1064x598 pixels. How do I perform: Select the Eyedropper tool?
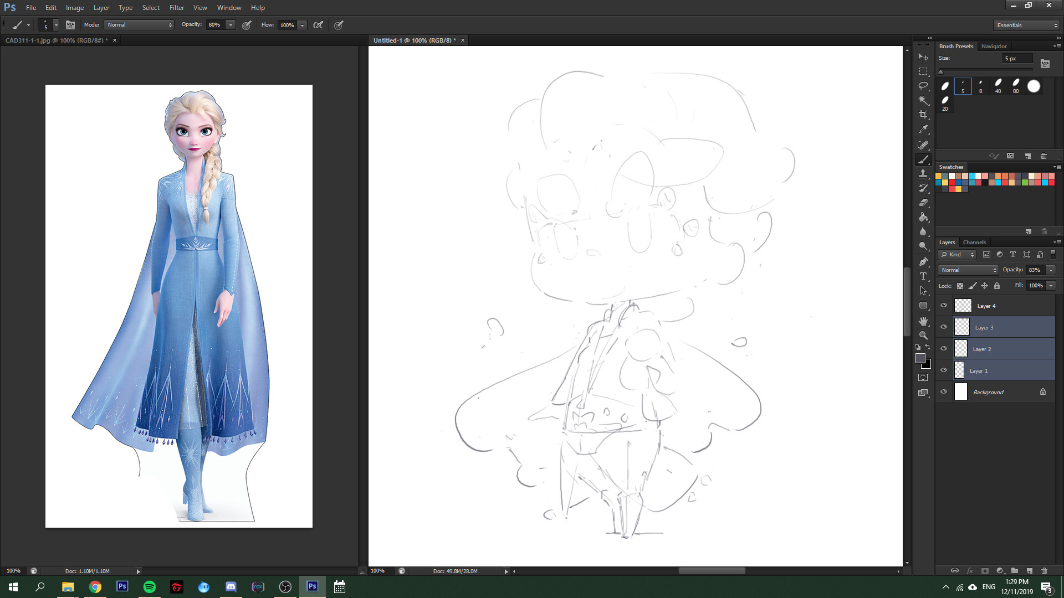(923, 129)
